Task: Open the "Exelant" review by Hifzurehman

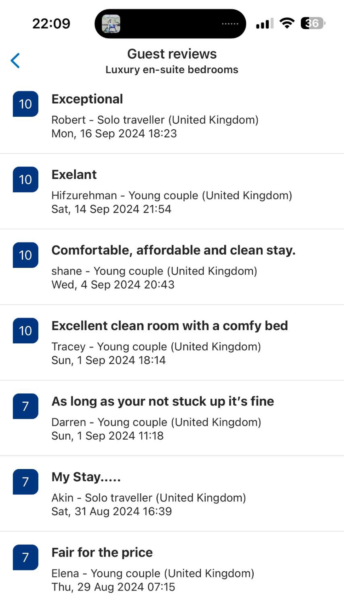Action: pos(74,175)
